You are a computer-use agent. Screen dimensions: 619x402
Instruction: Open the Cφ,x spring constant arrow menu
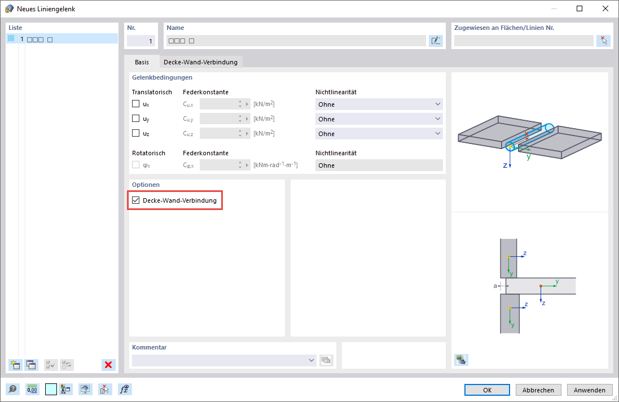[x=248, y=165]
